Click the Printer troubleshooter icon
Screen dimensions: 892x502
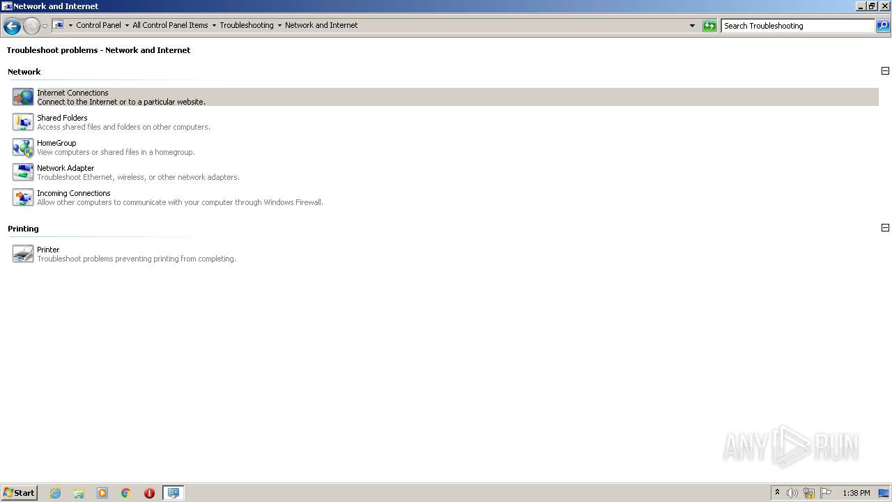[23, 254]
